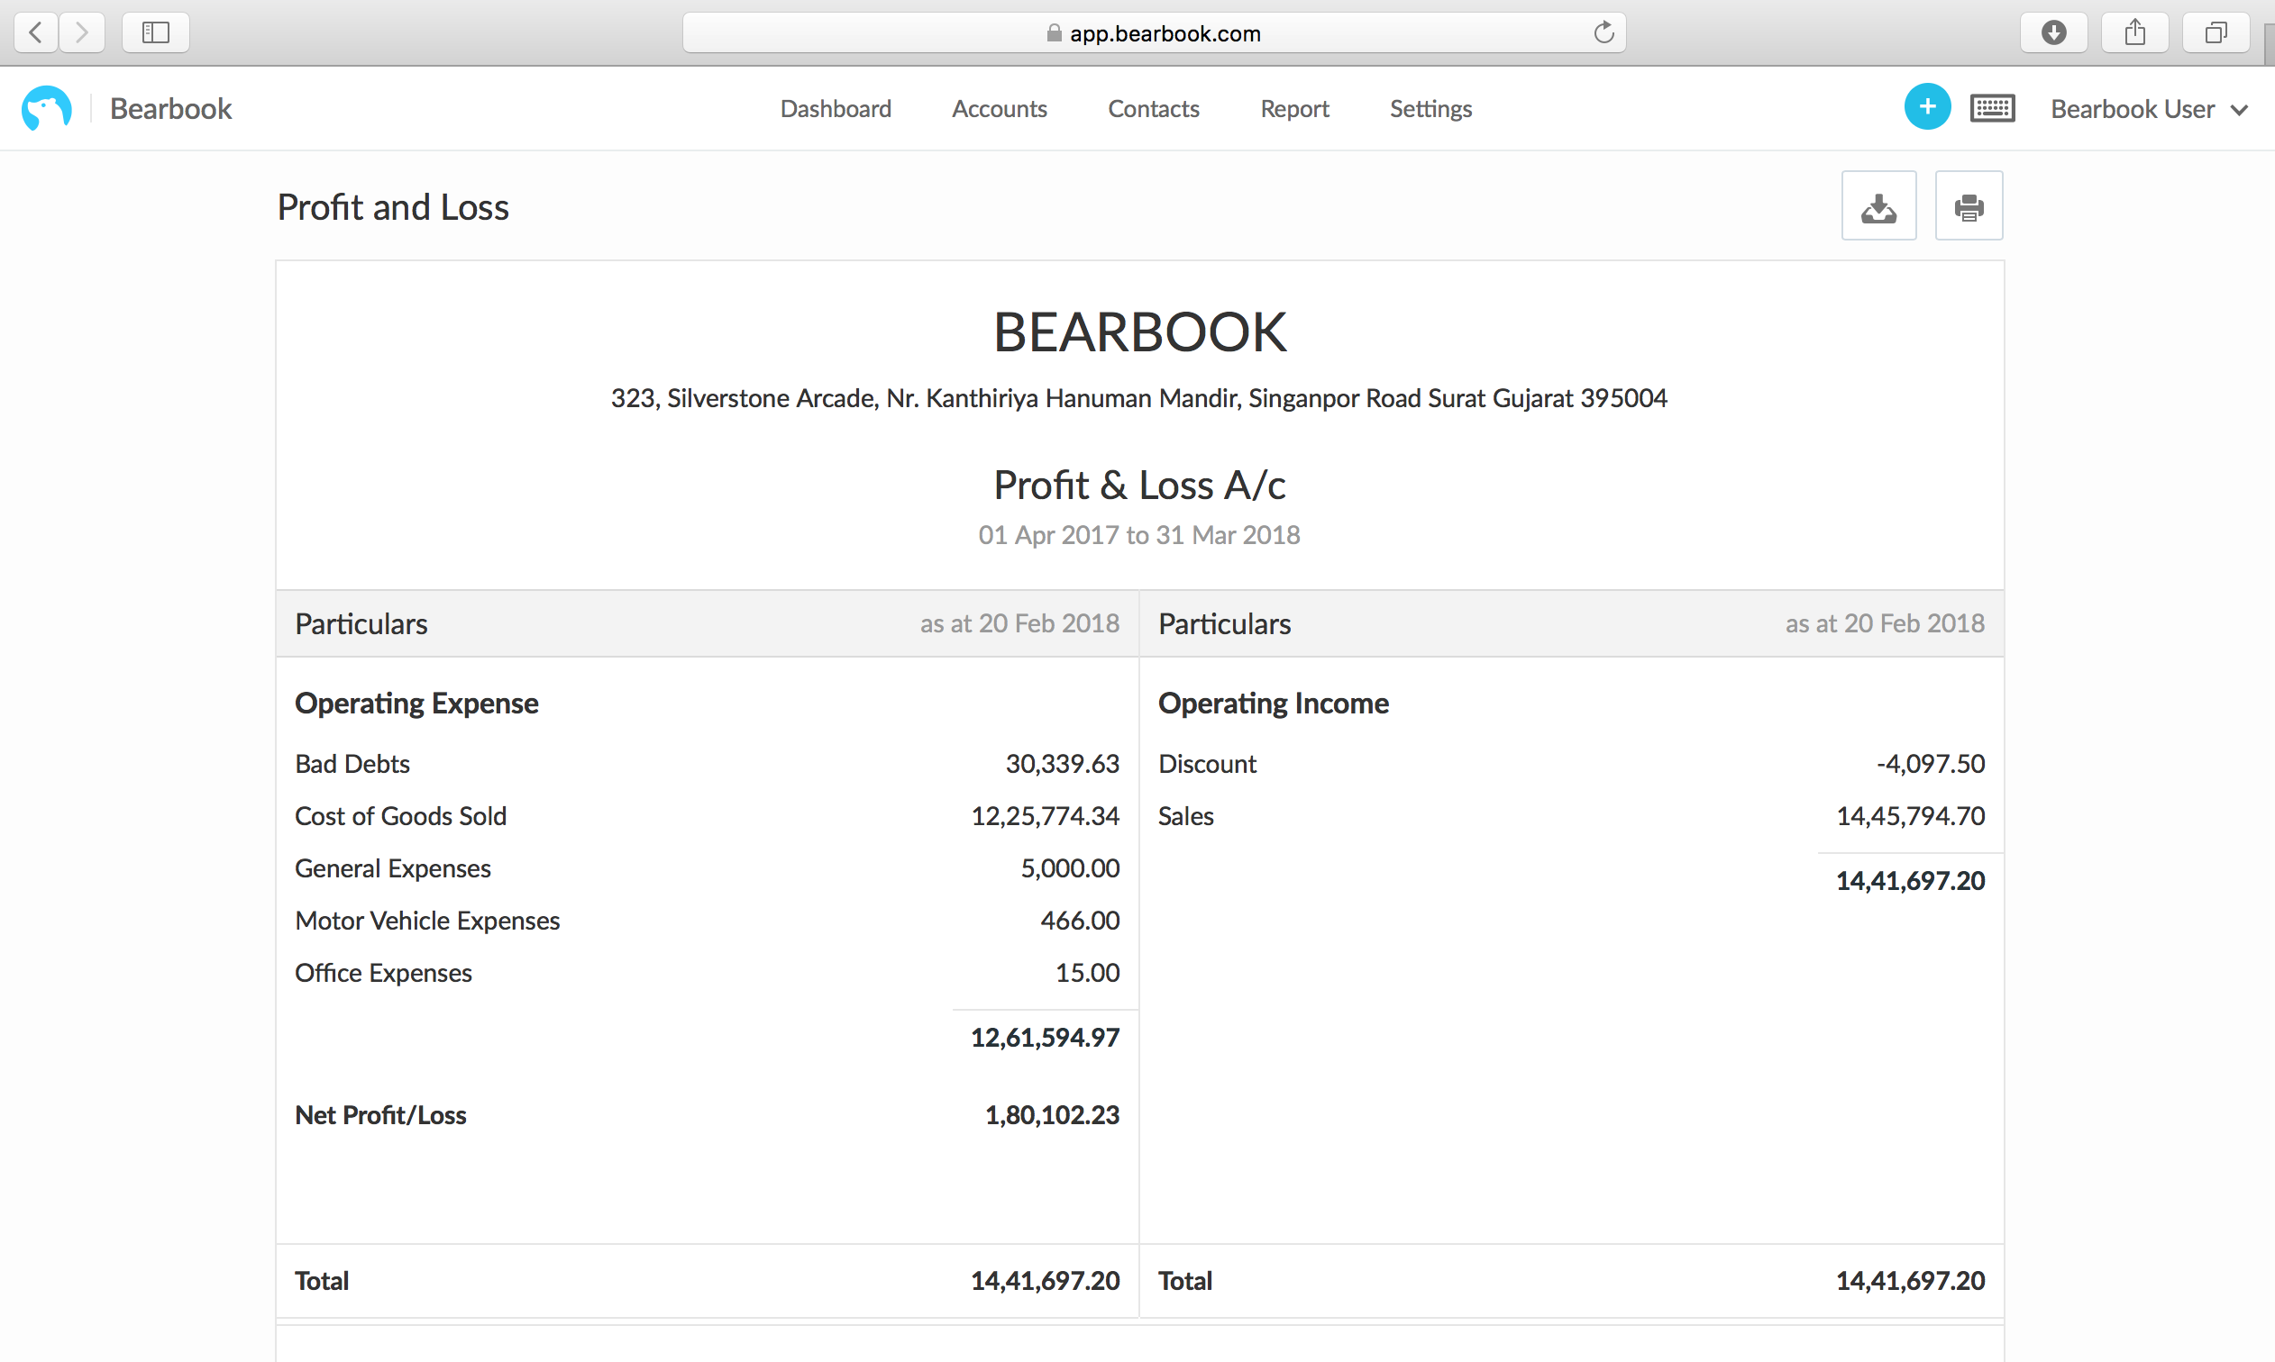
Task: Click the company address line
Action: click(x=1138, y=398)
